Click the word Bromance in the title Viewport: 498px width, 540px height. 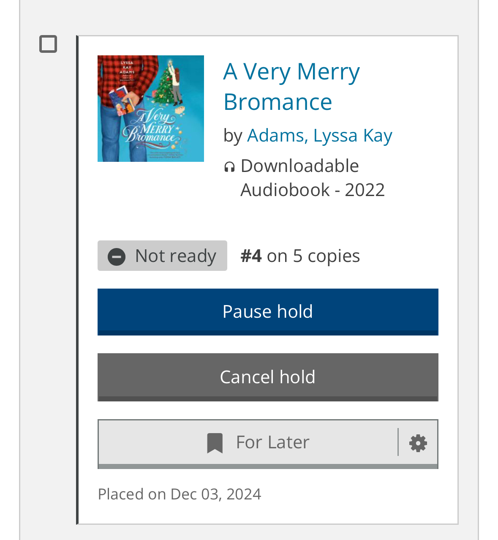point(278,102)
